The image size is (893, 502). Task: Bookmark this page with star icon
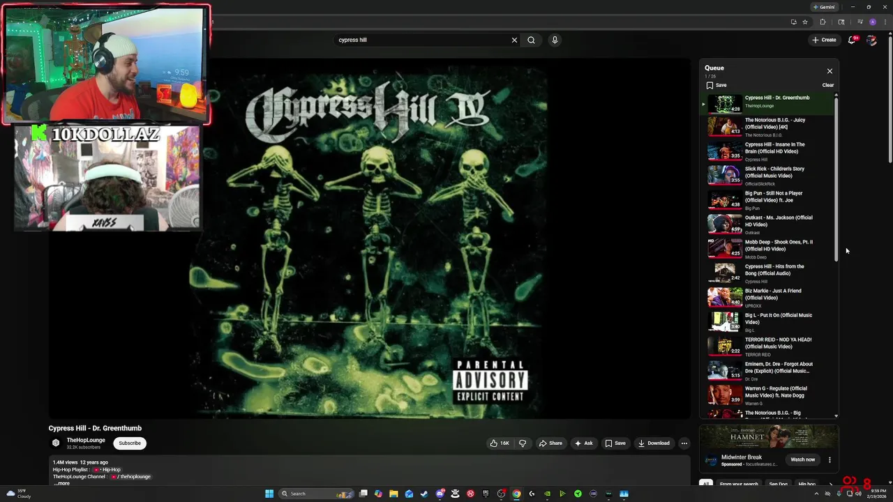[x=804, y=22]
